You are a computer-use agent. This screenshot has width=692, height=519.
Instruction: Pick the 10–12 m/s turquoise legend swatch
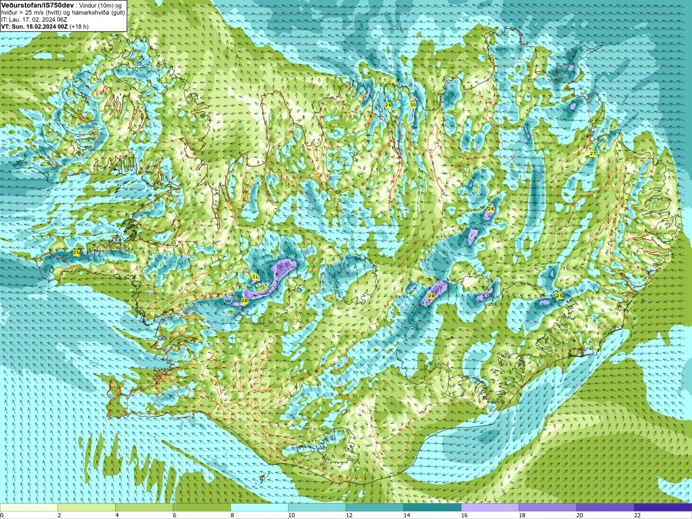pos(317,508)
